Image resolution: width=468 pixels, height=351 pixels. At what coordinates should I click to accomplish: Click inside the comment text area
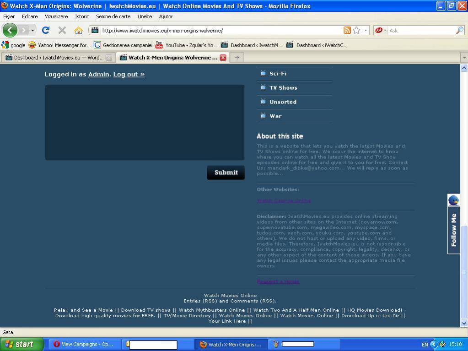145,122
